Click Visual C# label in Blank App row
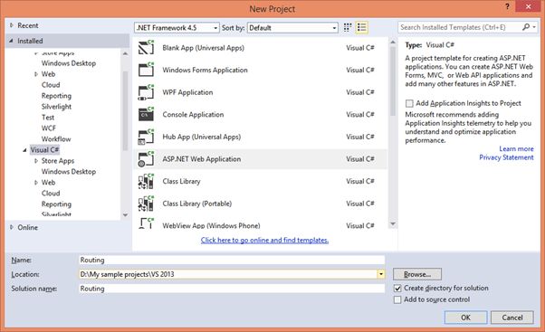The height and width of the screenshot is (332, 545). [360, 48]
